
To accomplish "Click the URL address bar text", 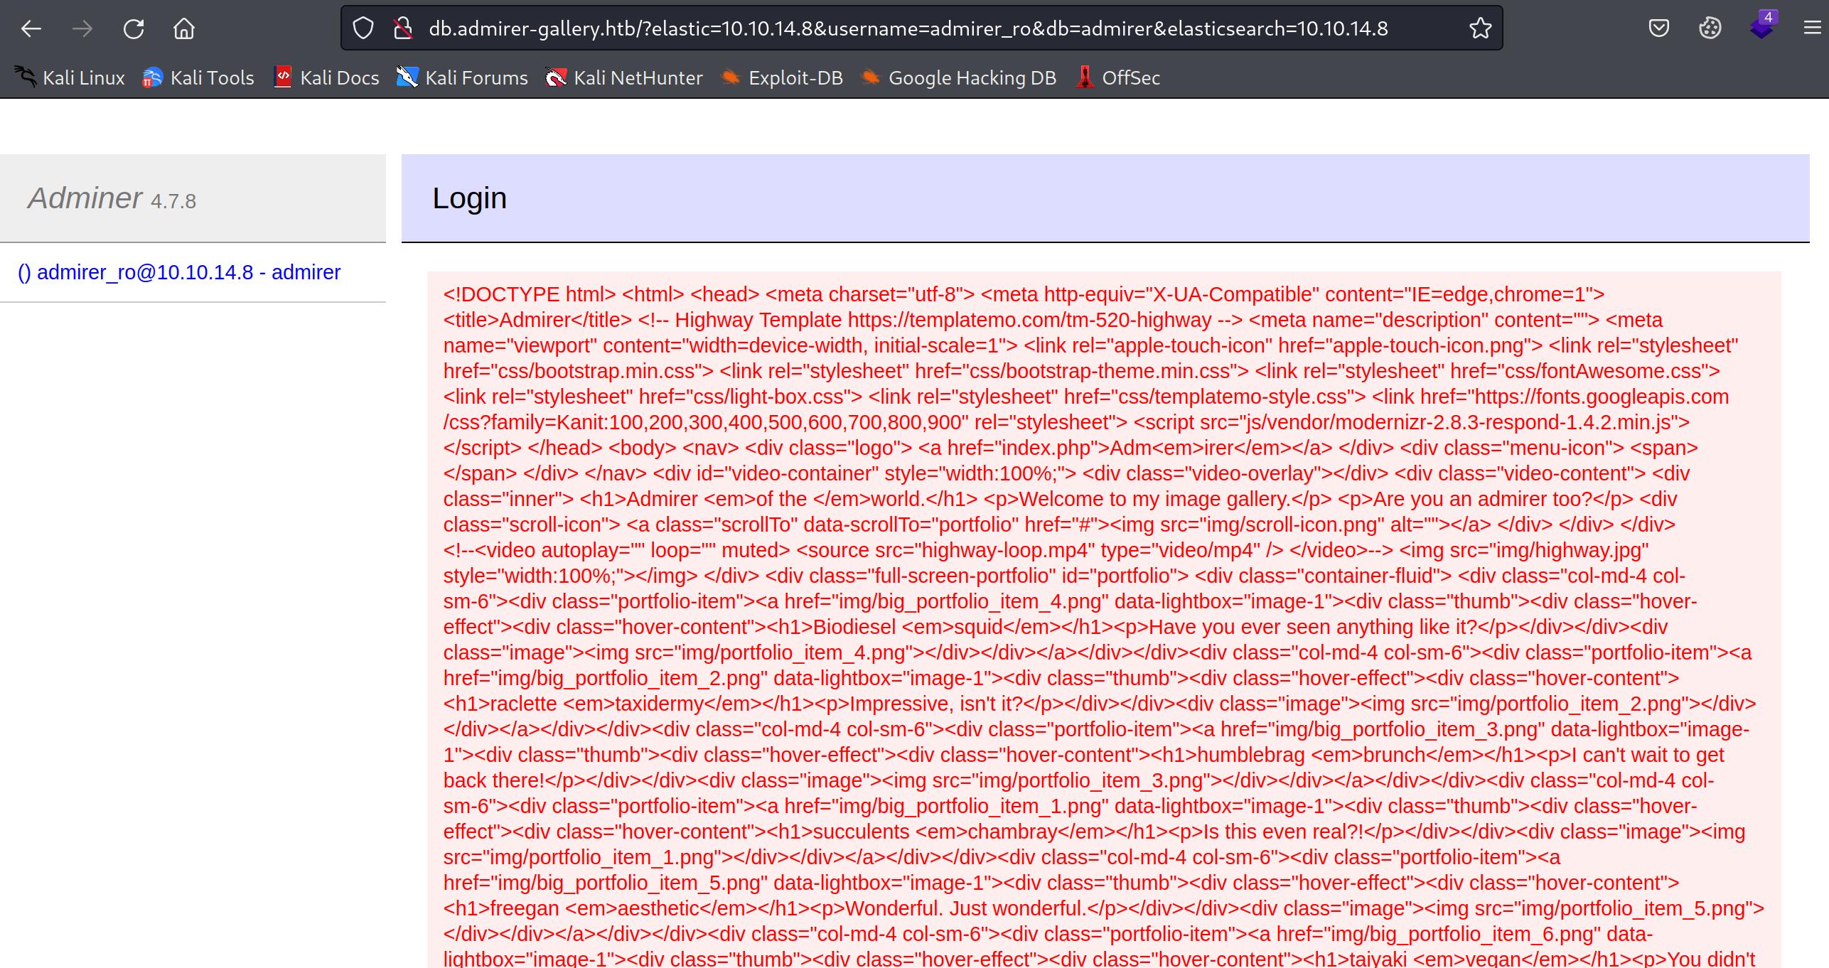I will pyautogui.click(x=908, y=28).
